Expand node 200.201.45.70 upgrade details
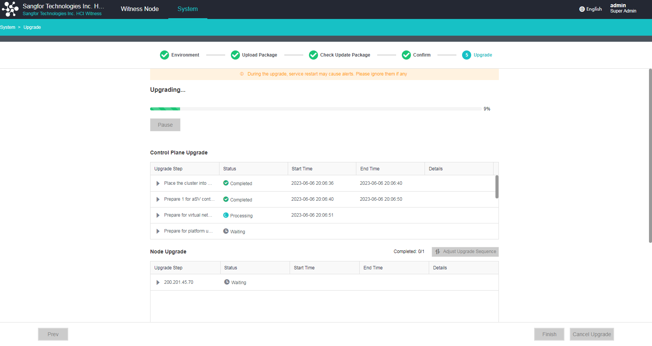 tap(158, 282)
